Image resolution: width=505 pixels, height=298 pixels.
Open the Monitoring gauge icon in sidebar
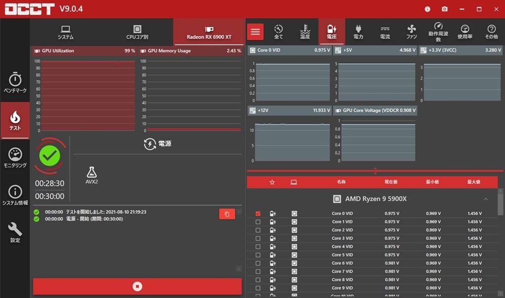tap(15, 157)
